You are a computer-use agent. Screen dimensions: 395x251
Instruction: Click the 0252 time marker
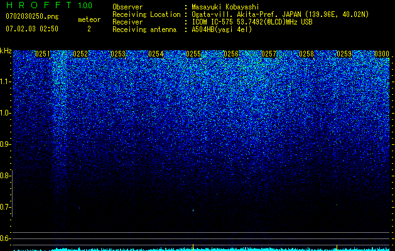click(x=80, y=54)
